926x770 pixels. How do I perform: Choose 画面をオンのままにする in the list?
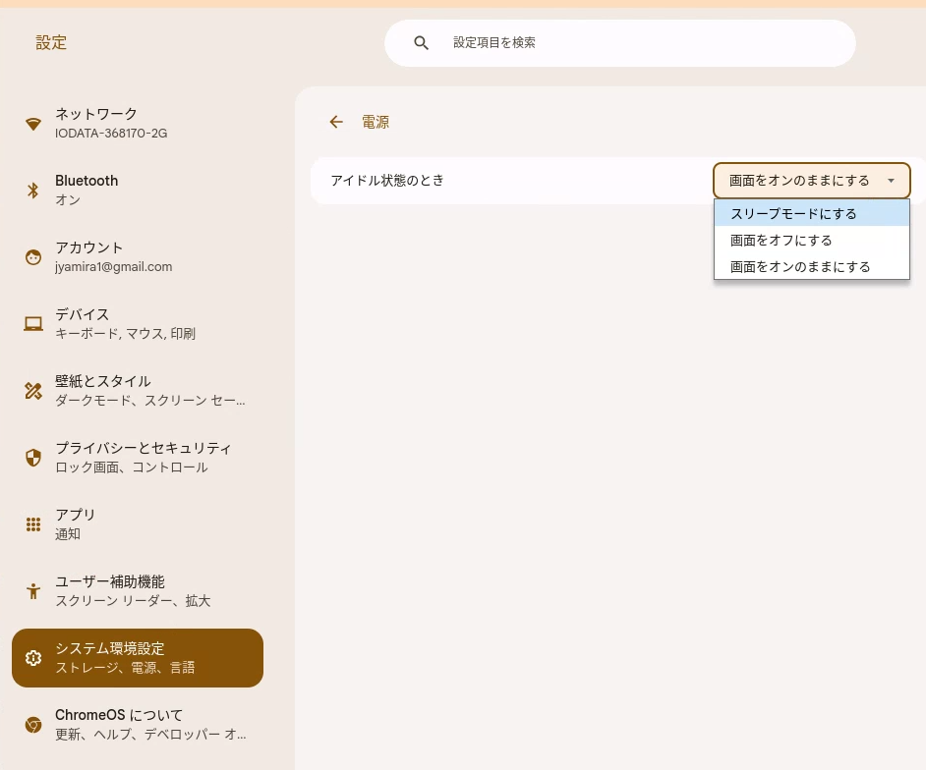click(811, 267)
